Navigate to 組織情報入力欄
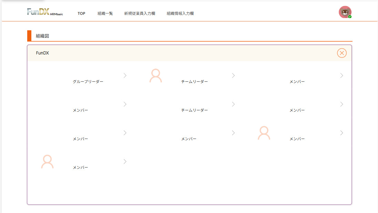Image resolution: width=378 pixels, height=213 pixels. pyautogui.click(x=180, y=13)
